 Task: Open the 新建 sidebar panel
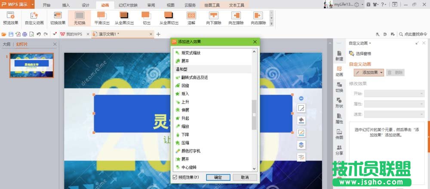pyautogui.click(x=339, y=55)
